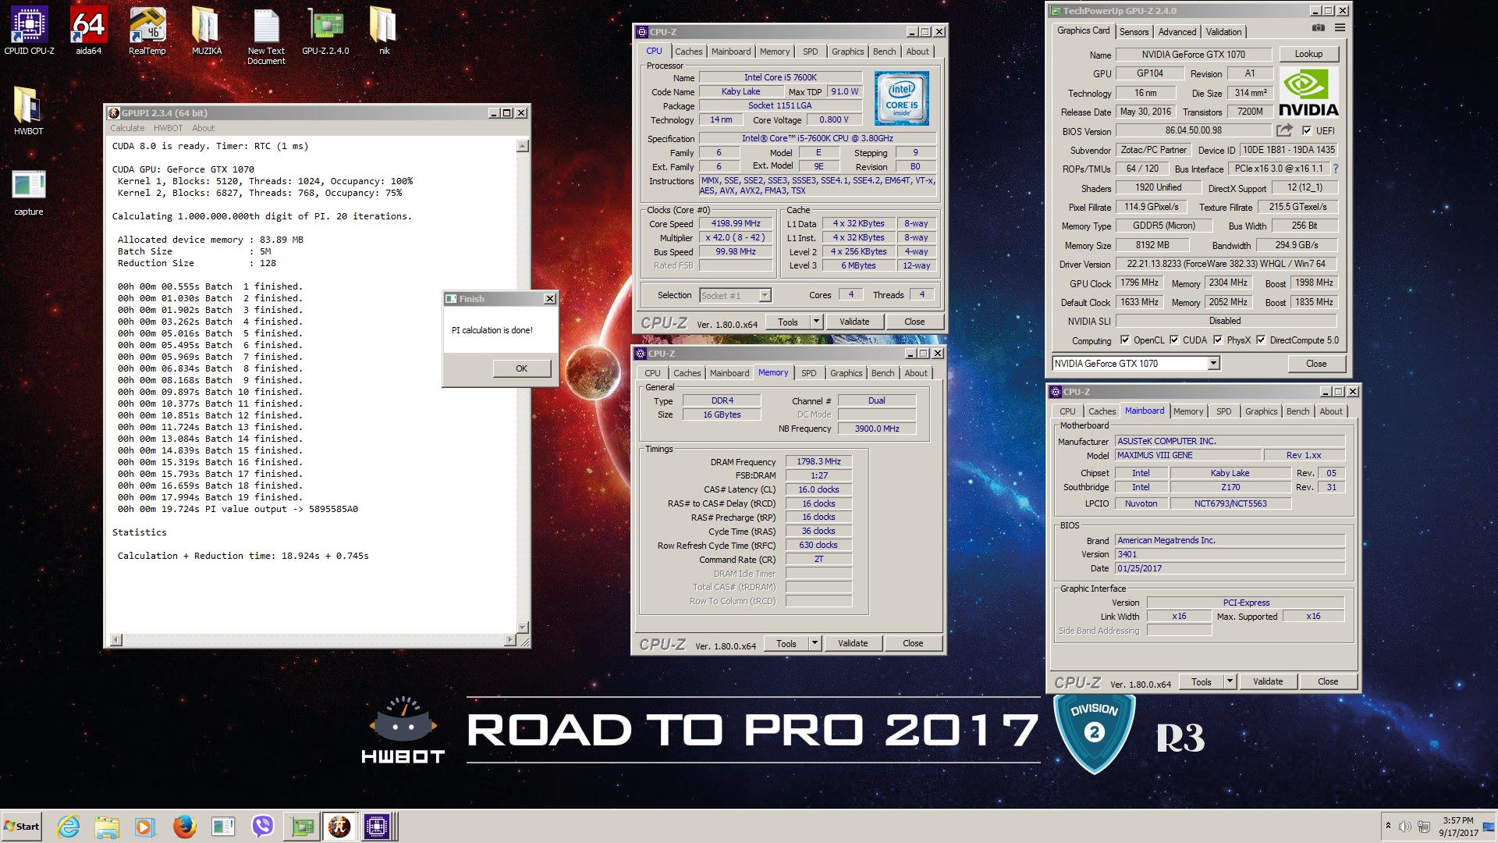The height and width of the screenshot is (843, 1498).
Task: Click Validate in CPU-Z CPU window
Action: pos(854,322)
